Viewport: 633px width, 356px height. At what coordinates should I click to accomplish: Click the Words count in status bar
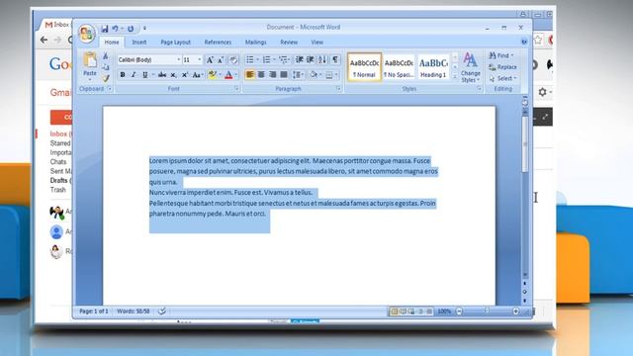pyautogui.click(x=134, y=311)
